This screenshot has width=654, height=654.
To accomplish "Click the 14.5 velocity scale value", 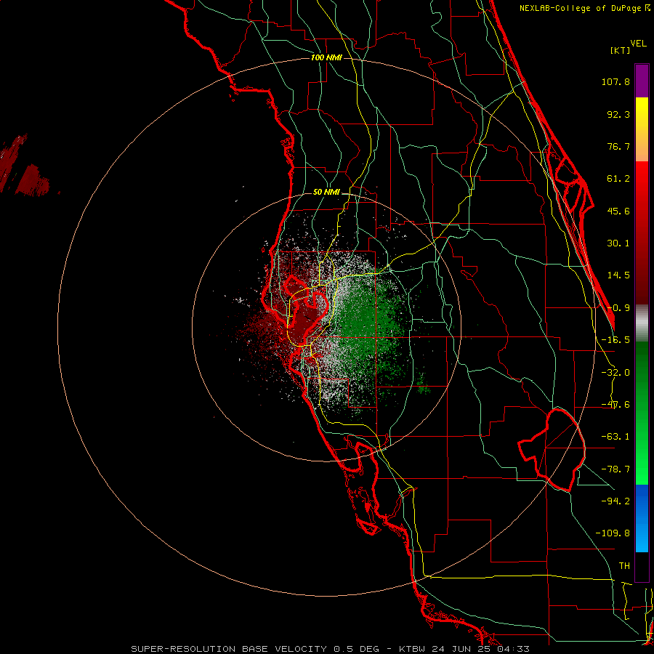I will click(618, 275).
